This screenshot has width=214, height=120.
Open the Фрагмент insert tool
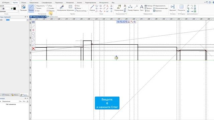click(173, 7)
